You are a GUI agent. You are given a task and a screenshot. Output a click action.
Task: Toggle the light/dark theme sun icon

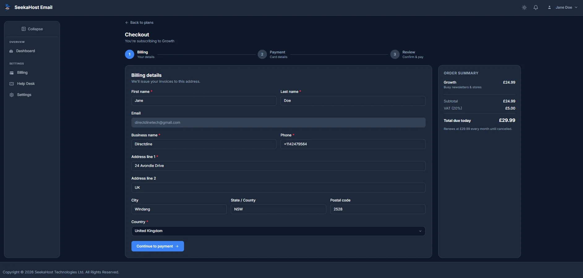tap(524, 7)
